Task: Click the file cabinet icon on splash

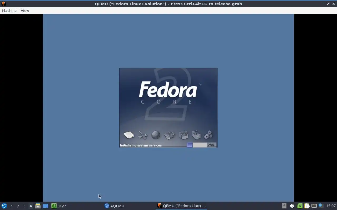Action: pyautogui.click(x=196, y=135)
